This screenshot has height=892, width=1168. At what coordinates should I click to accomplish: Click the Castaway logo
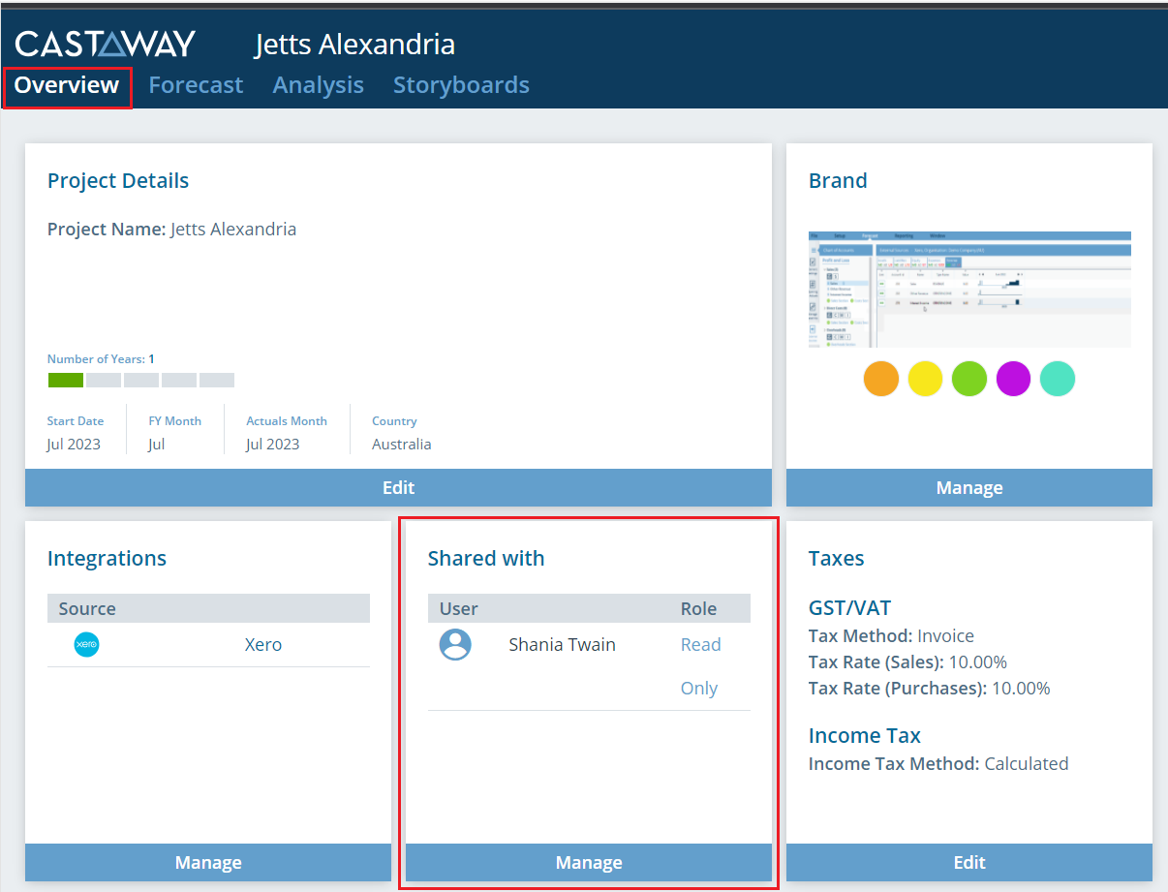click(x=106, y=43)
